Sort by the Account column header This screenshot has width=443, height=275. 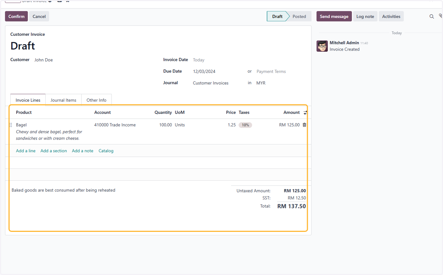102,112
